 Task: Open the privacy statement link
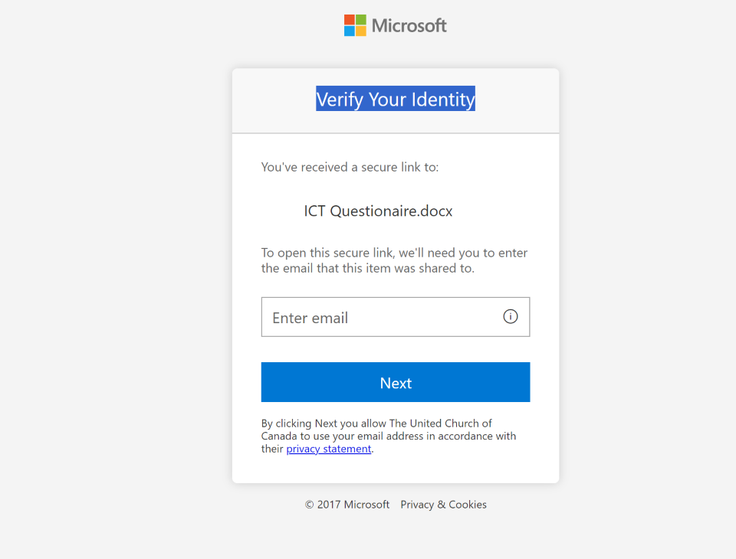coord(329,449)
